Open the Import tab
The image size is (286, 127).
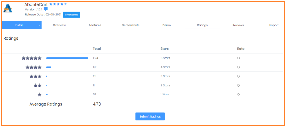[274, 25]
